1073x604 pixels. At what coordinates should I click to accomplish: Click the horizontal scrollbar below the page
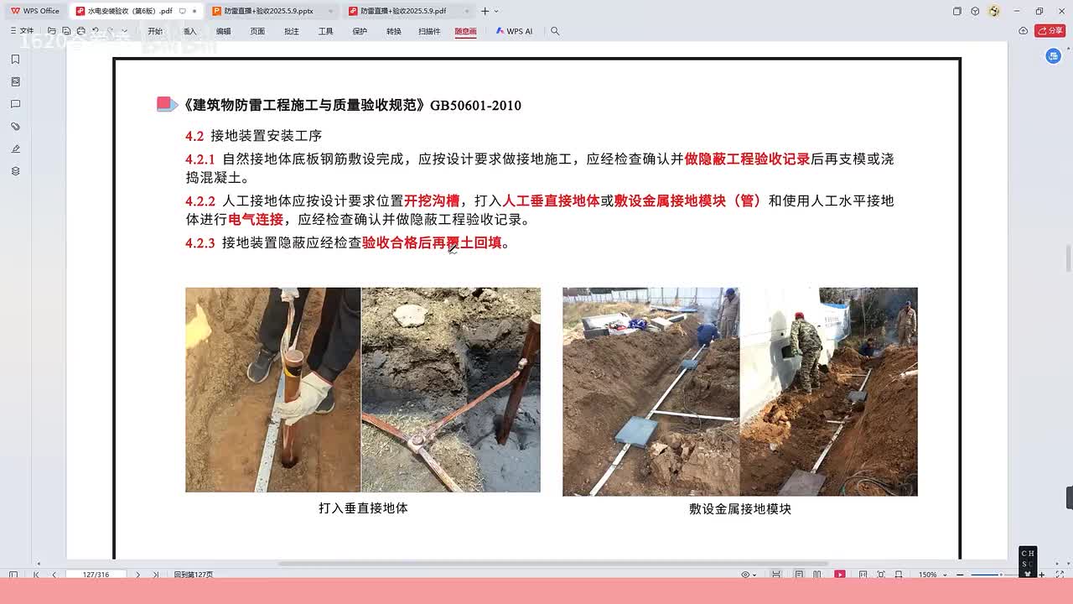coord(553,564)
